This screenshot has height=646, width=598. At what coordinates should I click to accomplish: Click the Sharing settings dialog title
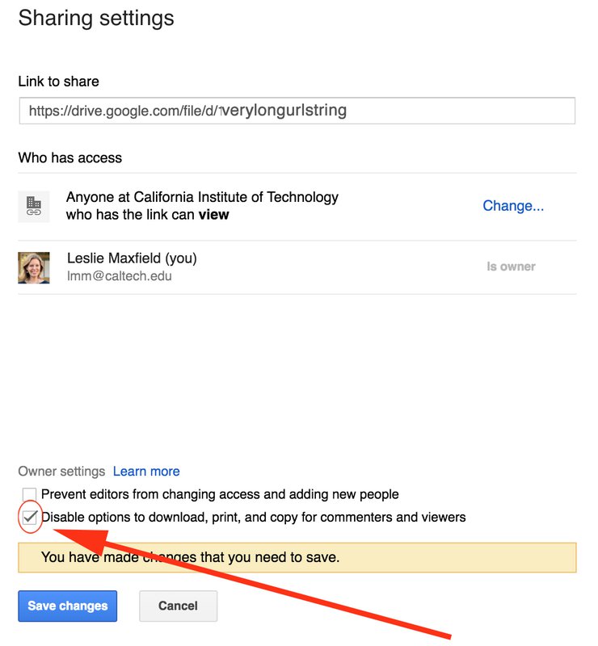coord(96,18)
